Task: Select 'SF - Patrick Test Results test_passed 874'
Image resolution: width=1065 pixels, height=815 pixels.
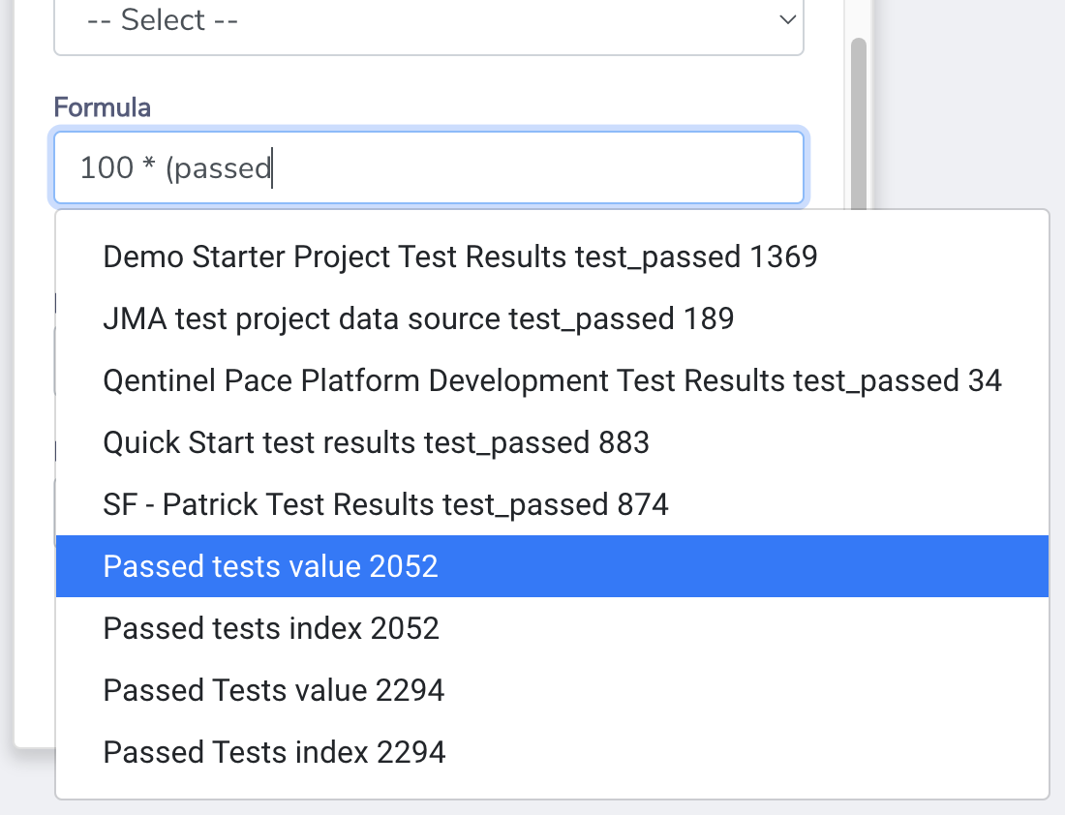Action: click(385, 504)
